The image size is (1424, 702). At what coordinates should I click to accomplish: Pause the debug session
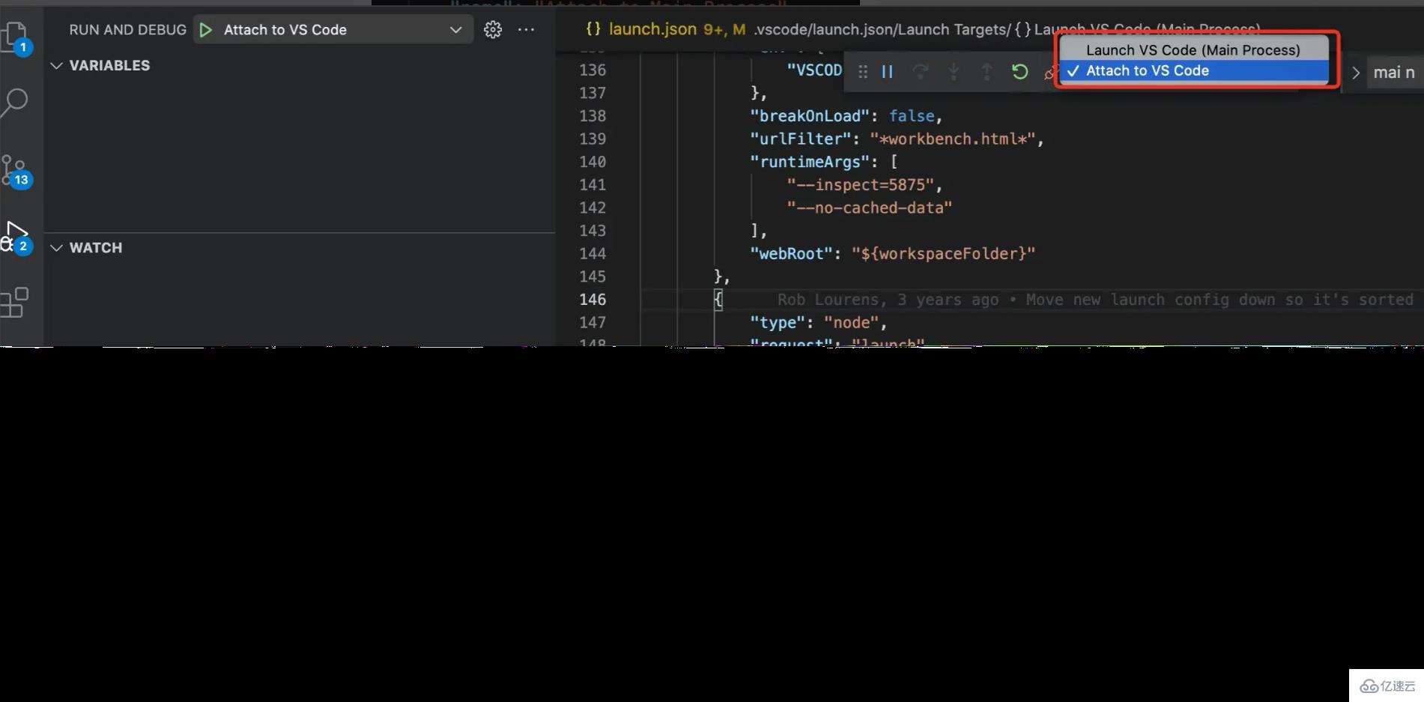click(x=888, y=72)
